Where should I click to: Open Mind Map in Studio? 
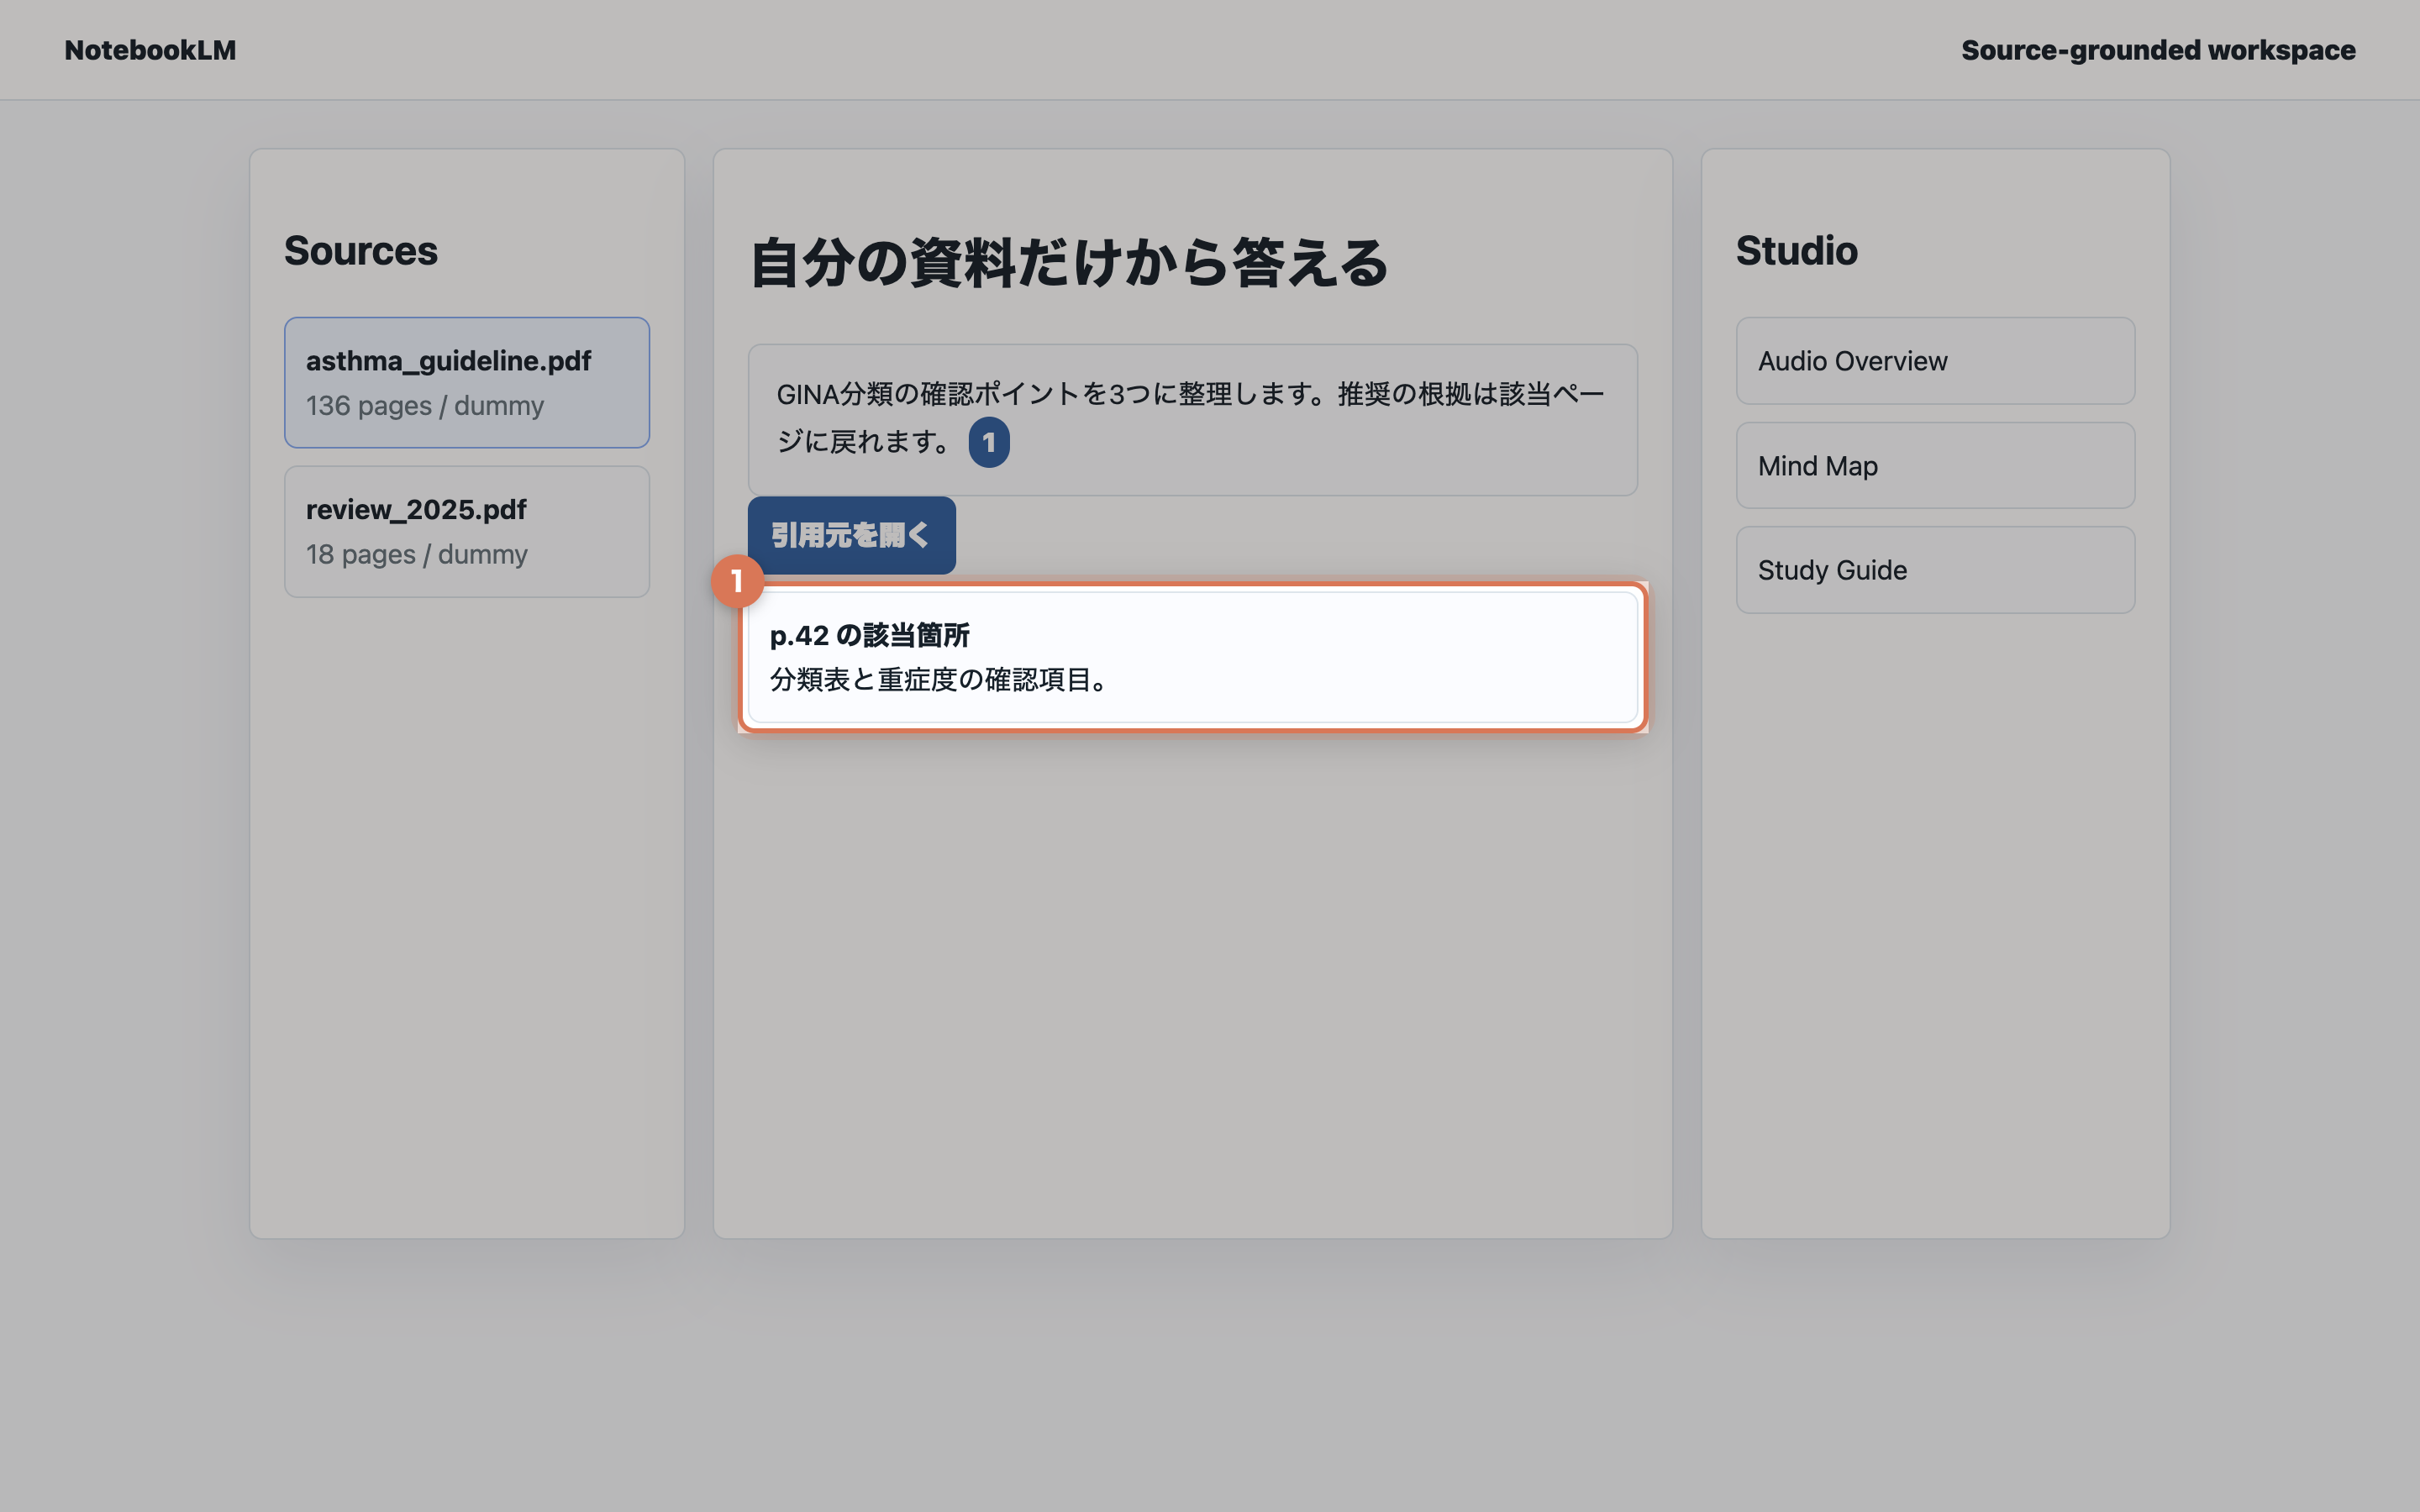coord(1935,465)
